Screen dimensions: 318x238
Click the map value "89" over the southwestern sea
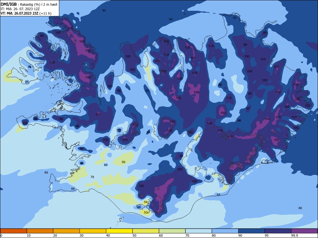point(46,172)
